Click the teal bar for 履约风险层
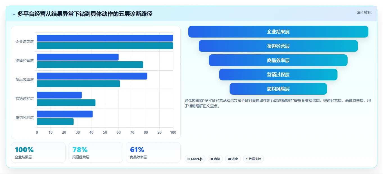 point(55,122)
